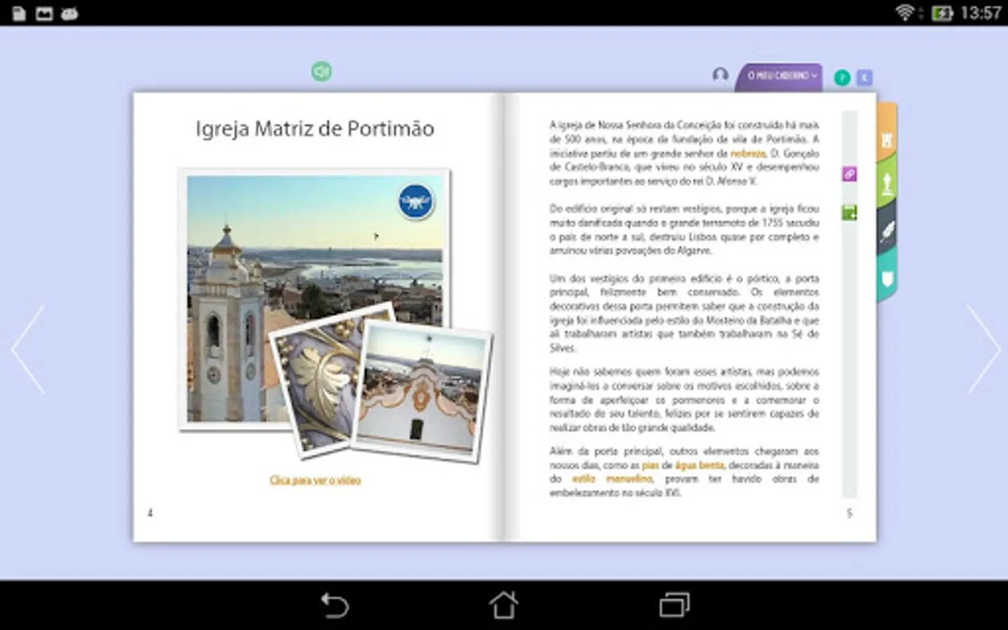Click the headphones icon near notebook tab

point(720,75)
